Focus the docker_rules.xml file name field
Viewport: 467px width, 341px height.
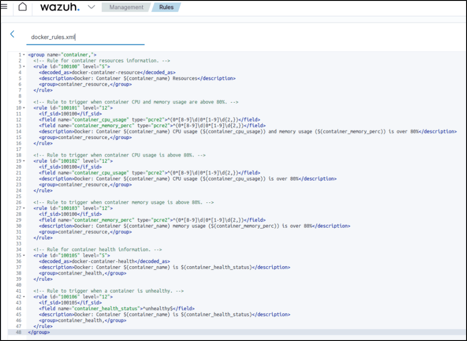(85, 37)
